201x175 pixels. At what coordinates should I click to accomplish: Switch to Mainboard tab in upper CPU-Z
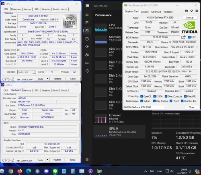pyautogui.click(x=16, y=9)
